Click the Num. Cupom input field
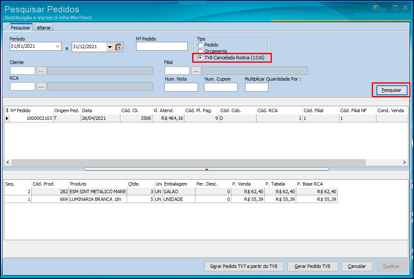 [x=221, y=87]
